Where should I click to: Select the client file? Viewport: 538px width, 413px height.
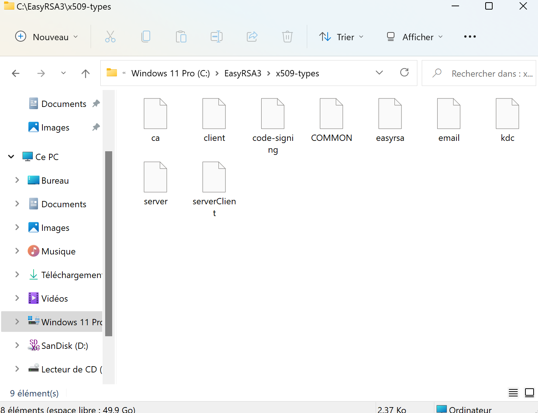[214, 120]
